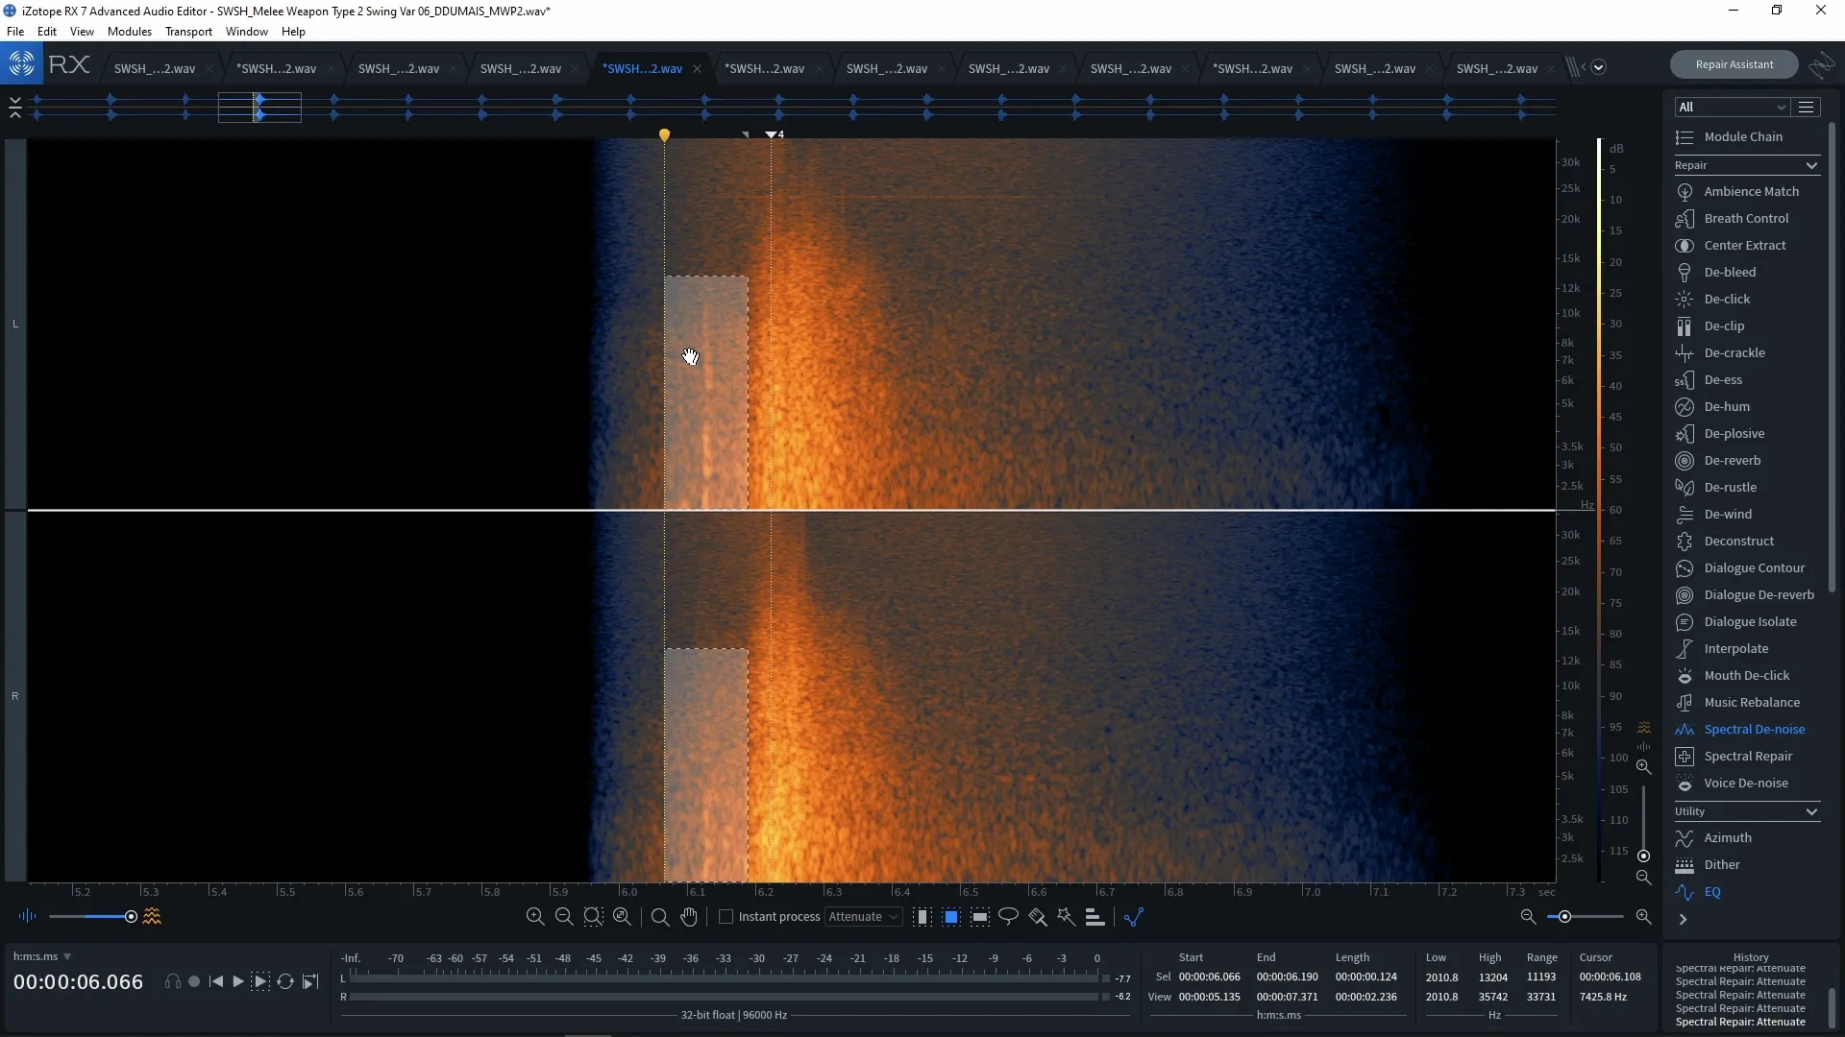The image size is (1845, 1037).
Task: Select the Ambience Match module
Action: [1749, 191]
